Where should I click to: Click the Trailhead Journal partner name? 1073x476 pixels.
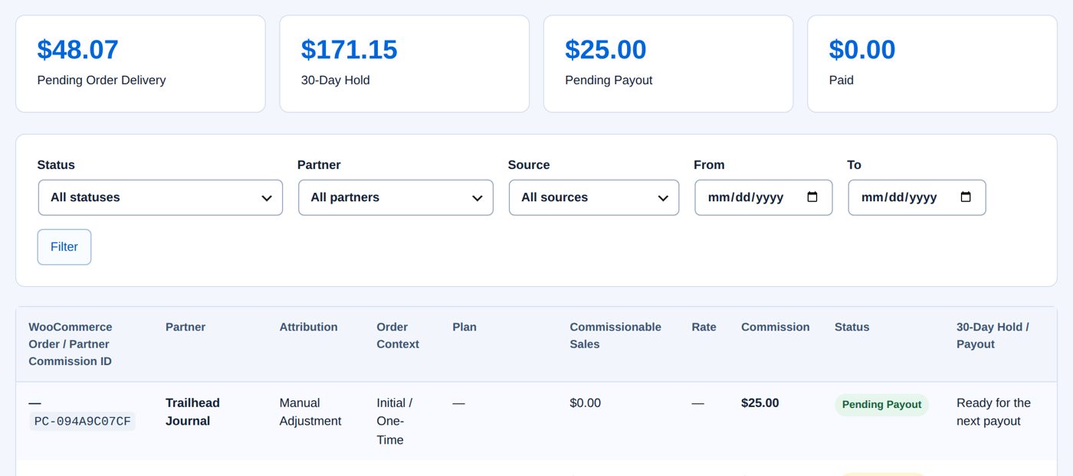pyautogui.click(x=192, y=412)
